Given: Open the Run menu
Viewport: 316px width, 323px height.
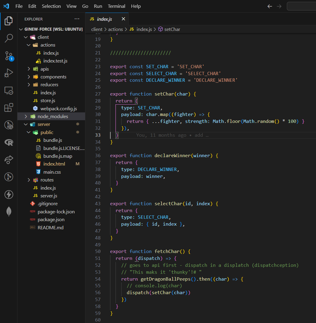Looking at the screenshot, I should [x=98, y=6].
